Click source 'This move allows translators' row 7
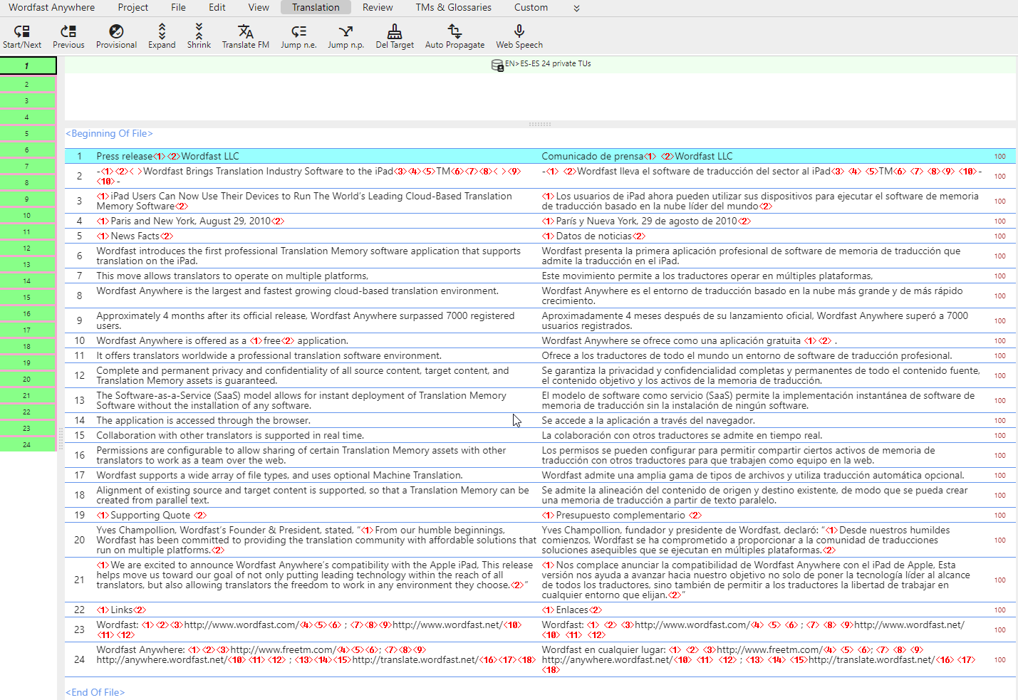Image resolution: width=1018 pixels, height=700 pixels. point(232,276)
